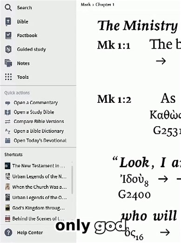The height and width of the screenshot is (243, 181).
Task: Click the "Shortcuts" section label
Action: 13,155
